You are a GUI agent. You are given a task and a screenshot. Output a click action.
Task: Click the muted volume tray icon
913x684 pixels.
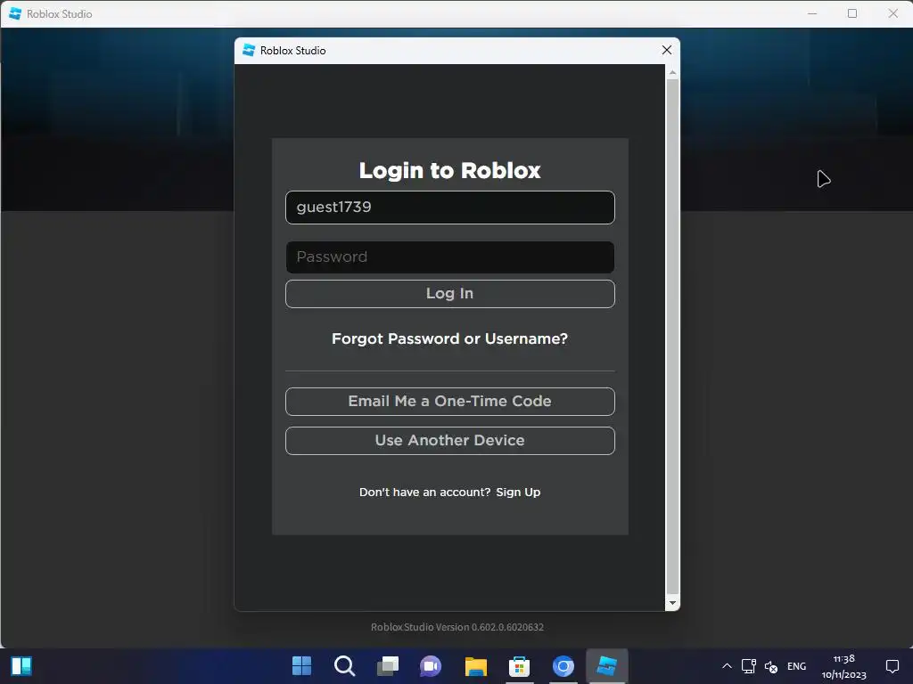click(x=771, y=666)
